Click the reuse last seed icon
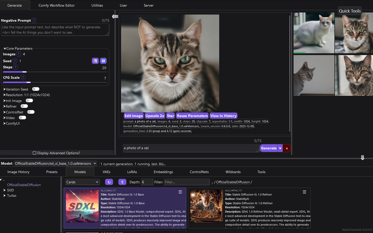Screen dimensions: 373x233 click(103, 61)
